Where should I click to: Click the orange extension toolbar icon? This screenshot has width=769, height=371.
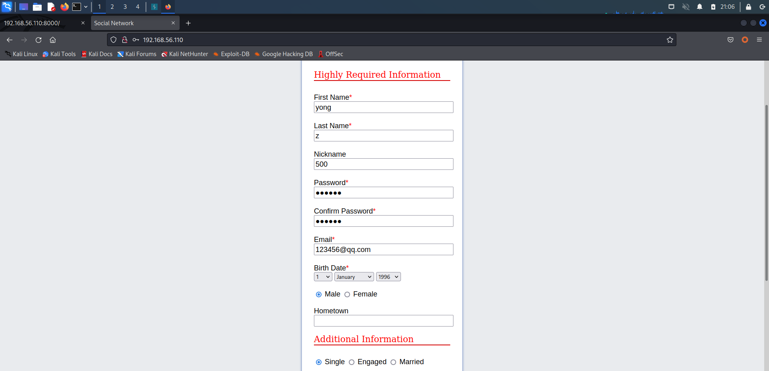coord(745,40)
